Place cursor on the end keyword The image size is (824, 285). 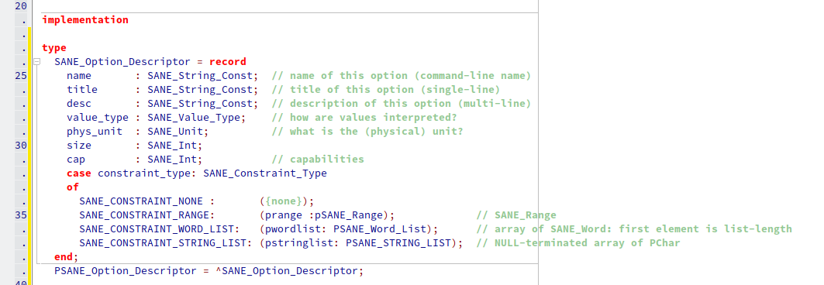click(x=64, y=256)
